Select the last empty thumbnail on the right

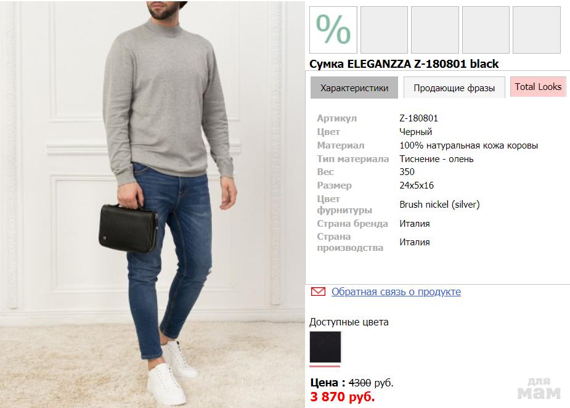536,30
